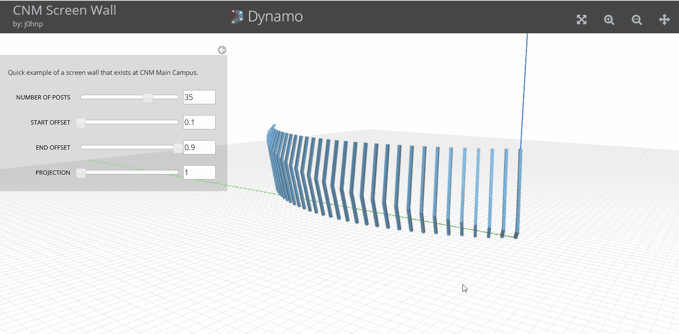Click the NUMBER OF POSTS label
Image resolution: width=679 pixels, height=334 pixels.
43,97
